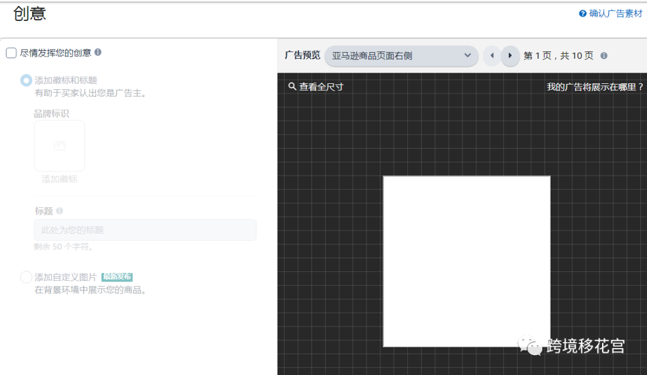Click the 广告预览 label
Screen dimensions: 647x375
303,55
